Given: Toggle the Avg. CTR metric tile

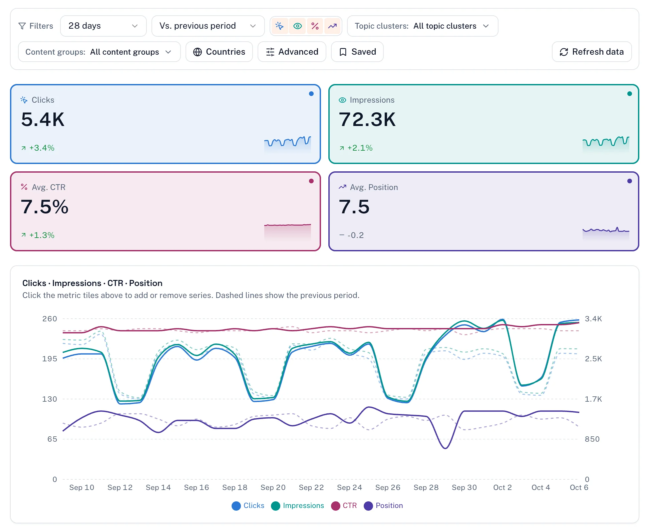Looking at the screenshot, I should coord(166,211).
